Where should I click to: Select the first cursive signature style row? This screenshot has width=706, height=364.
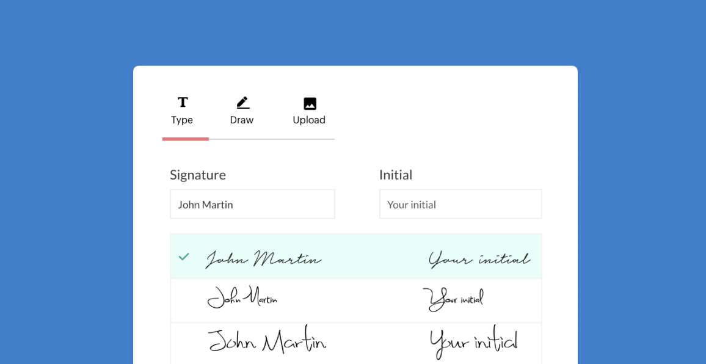(356, 257)
